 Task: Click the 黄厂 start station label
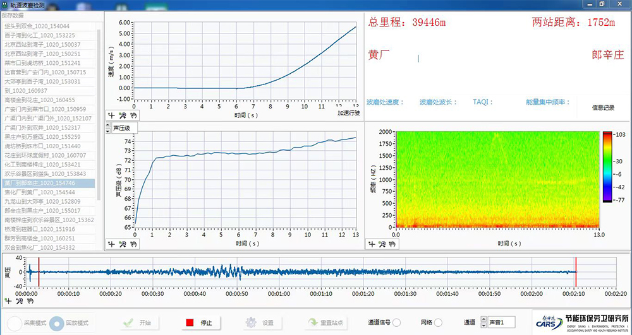[379, 55]
